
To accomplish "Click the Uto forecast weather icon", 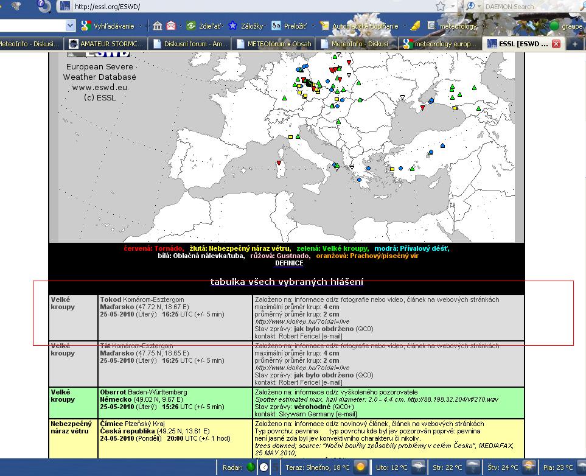I will tap(418, 467).
